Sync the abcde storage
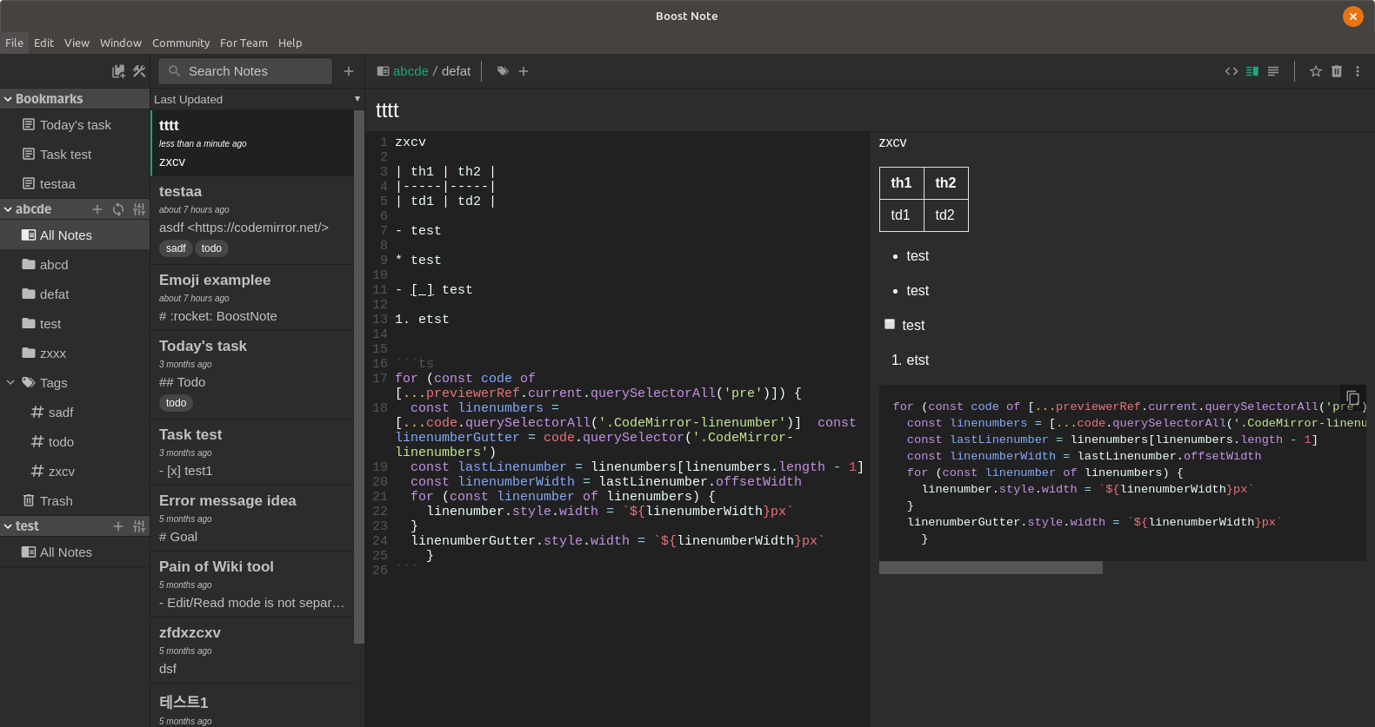 pyautogui.click(x=118, y=209)
